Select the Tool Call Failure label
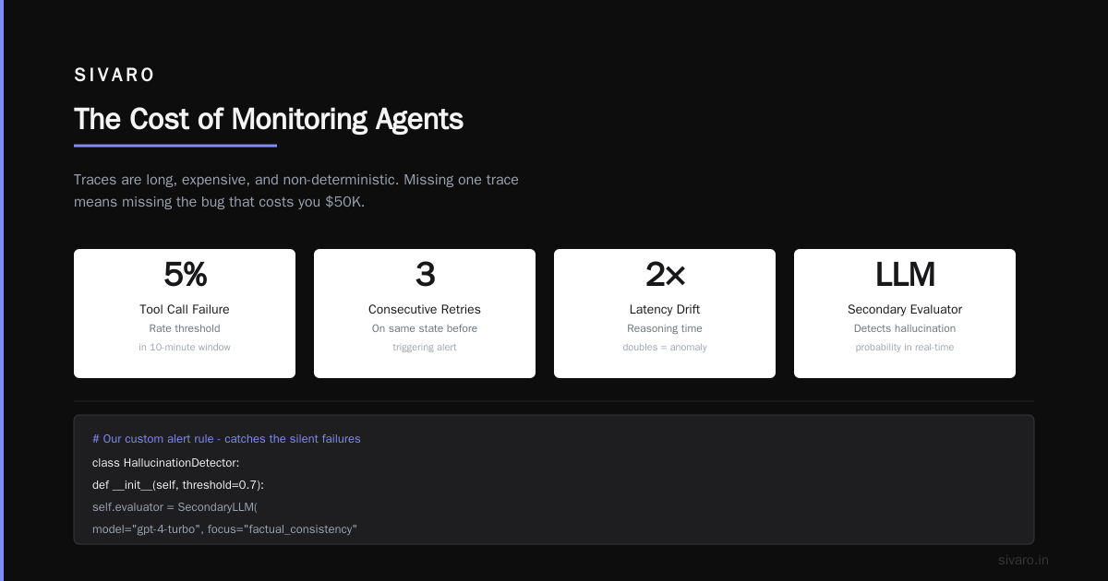The image size is (1108, 581). pyautogui.click(x=185, y=310)
